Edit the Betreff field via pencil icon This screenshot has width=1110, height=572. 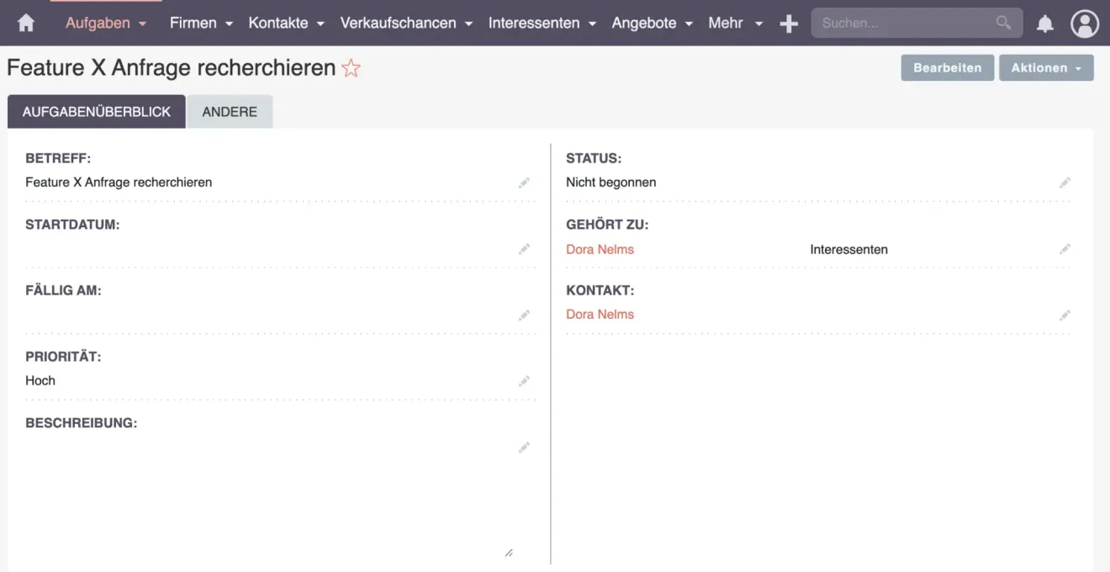(x=524, y=183)
